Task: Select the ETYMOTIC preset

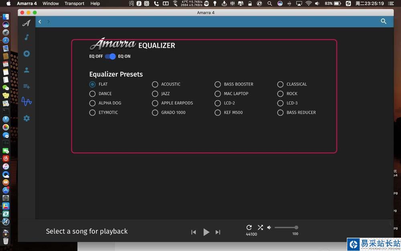Action: 92,112
